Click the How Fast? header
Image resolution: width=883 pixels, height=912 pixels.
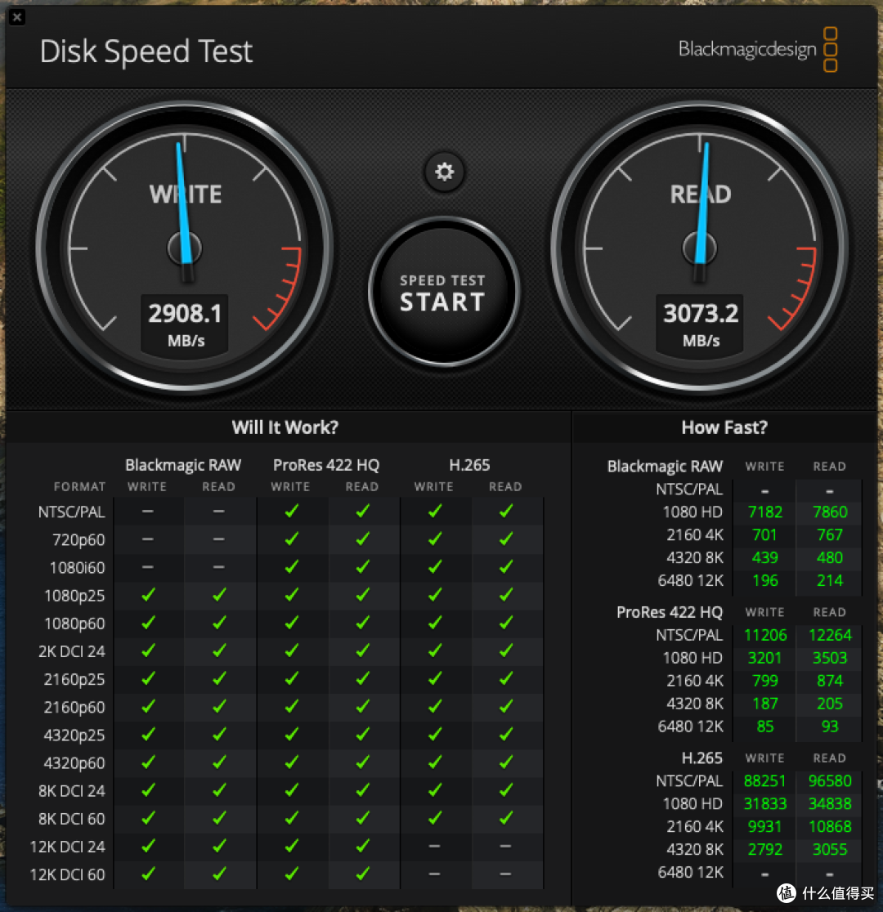(724, 427)
